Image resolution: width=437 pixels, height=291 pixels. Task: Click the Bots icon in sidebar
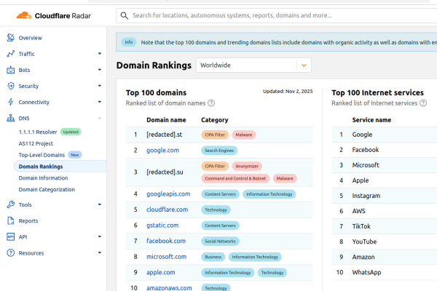pyautogui.click(x=10, y=71)
